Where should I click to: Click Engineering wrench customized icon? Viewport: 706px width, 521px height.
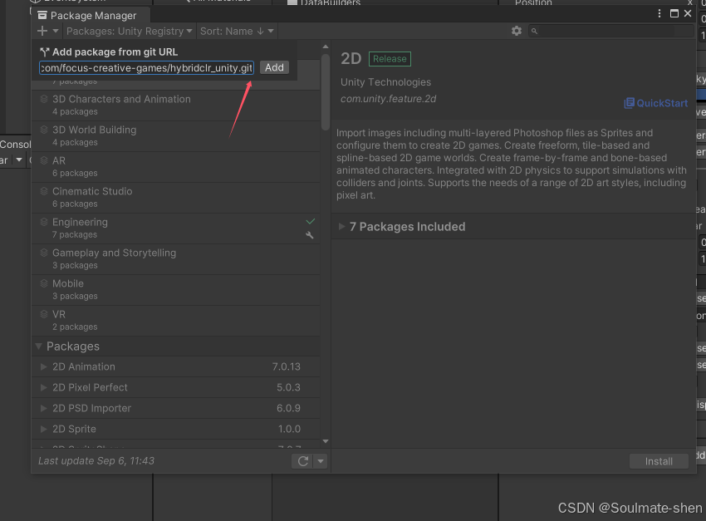309,235
